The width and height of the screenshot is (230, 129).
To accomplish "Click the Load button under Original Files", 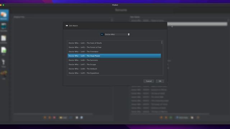I will point(63,118).
